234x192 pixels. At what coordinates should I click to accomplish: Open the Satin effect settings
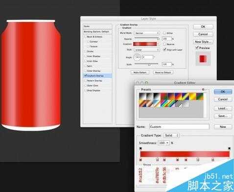pyautogui.click(x=90, y=66)
